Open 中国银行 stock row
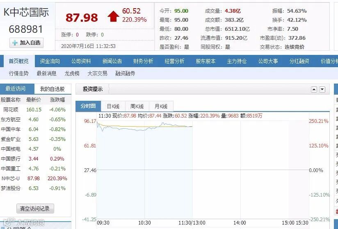The height and width of the screenshot is (229, 338). click(x=34, y=159)
